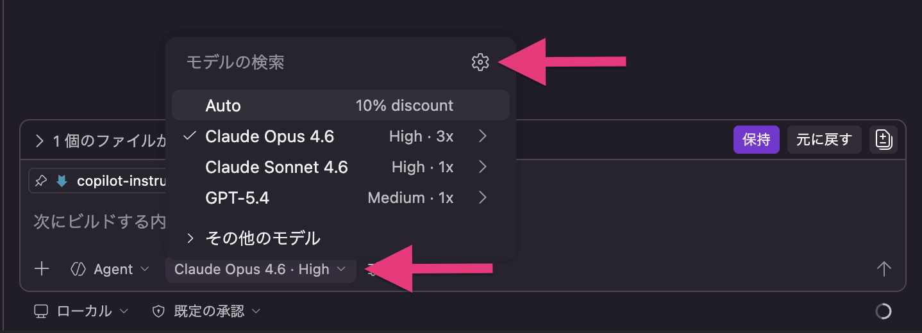This screenshot has width=922, height=333.
Task: Open GPT-5.4 submenu chevron
Action: tap(483, 198)
